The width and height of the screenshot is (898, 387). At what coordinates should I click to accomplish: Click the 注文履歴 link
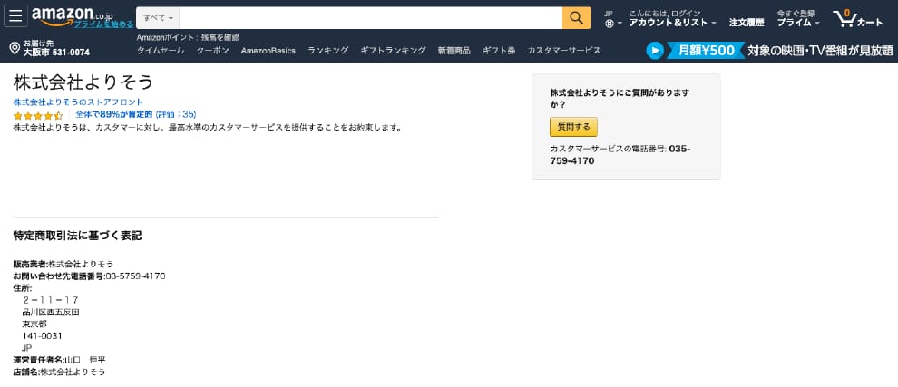point(747,23)
